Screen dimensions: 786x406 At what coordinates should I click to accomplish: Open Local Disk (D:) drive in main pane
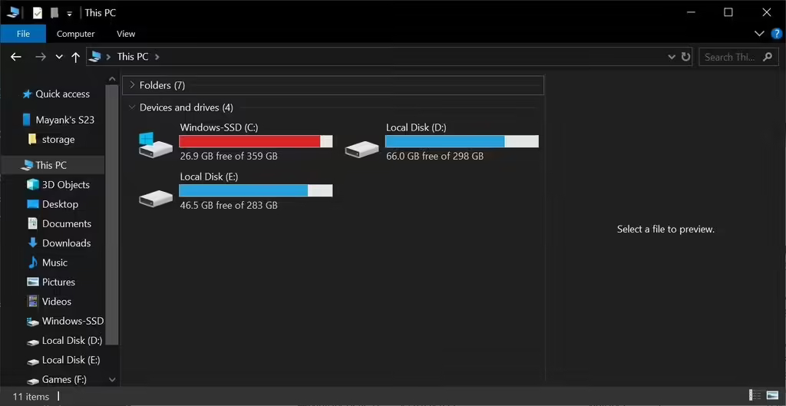tap(362, 148)
